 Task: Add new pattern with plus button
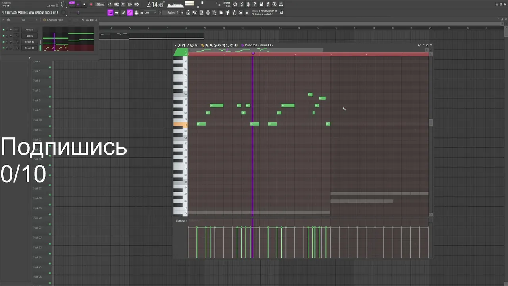[182, 12]
